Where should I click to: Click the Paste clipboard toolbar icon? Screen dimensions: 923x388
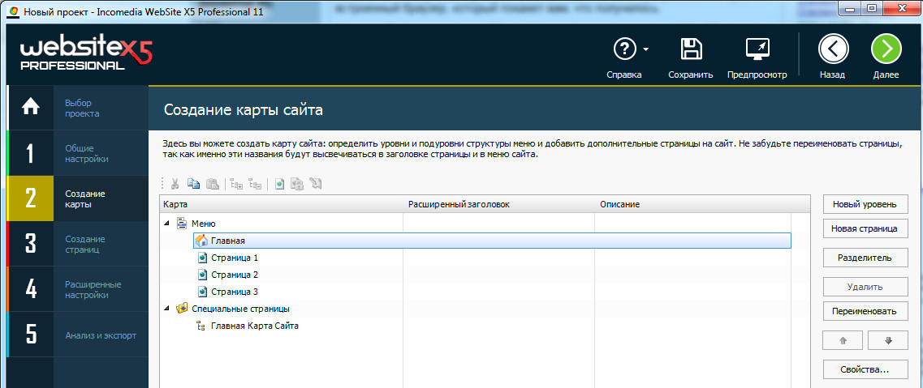pyautogui.click(x=212, y=184)
